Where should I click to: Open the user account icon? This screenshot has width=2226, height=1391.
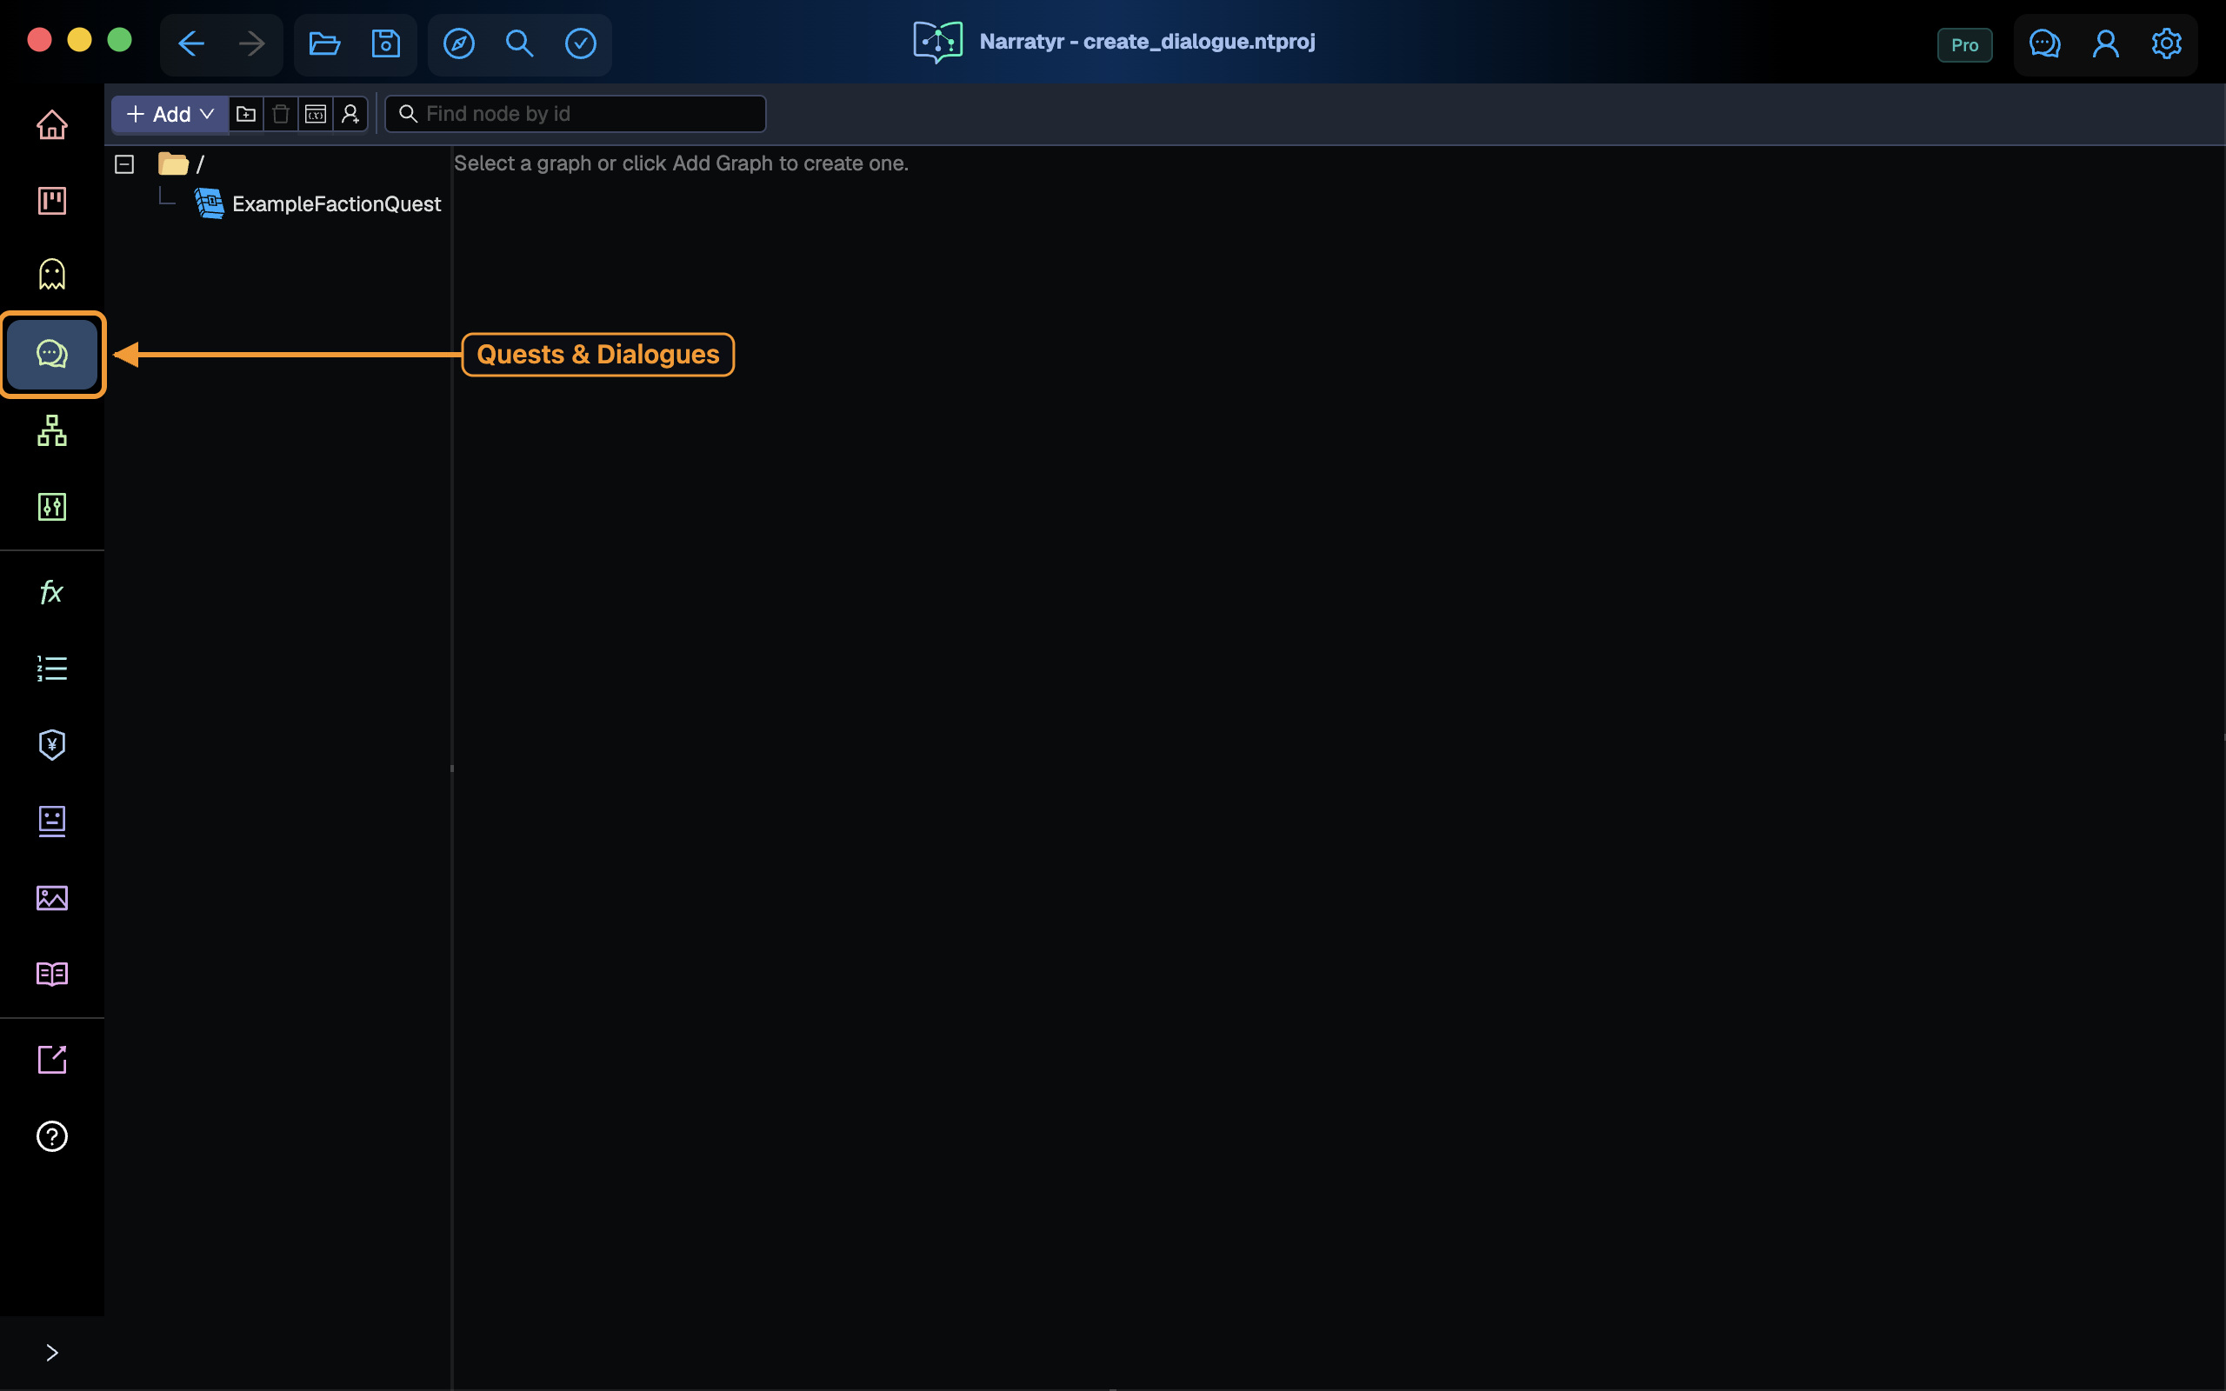tap(2105, 43)
